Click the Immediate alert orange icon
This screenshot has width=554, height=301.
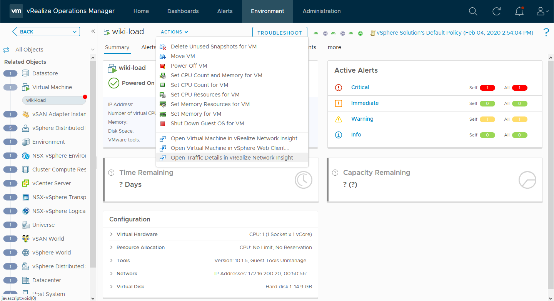(339, 103)
